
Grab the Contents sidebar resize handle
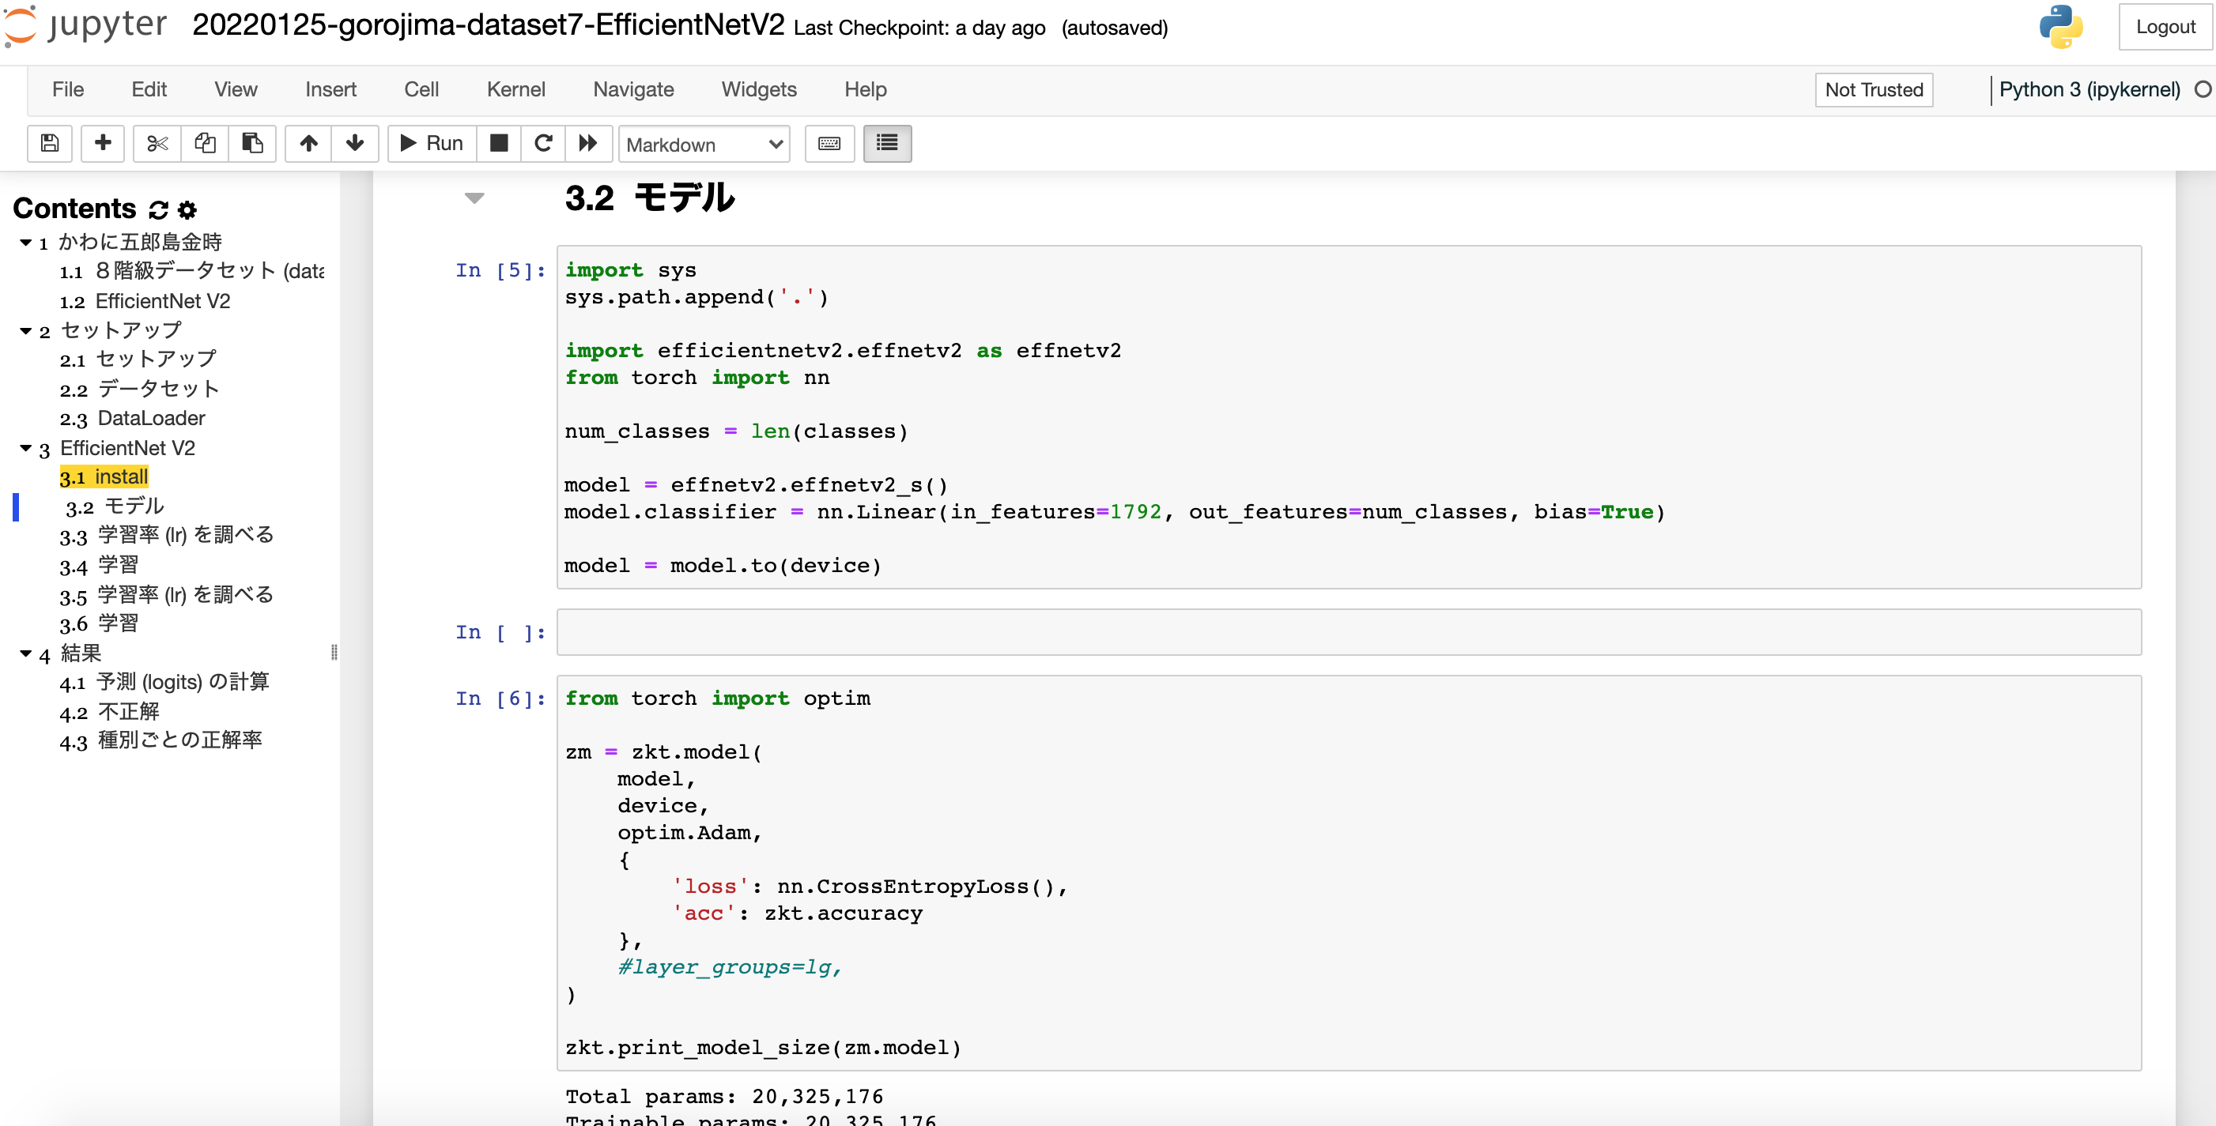click(334, 653)
